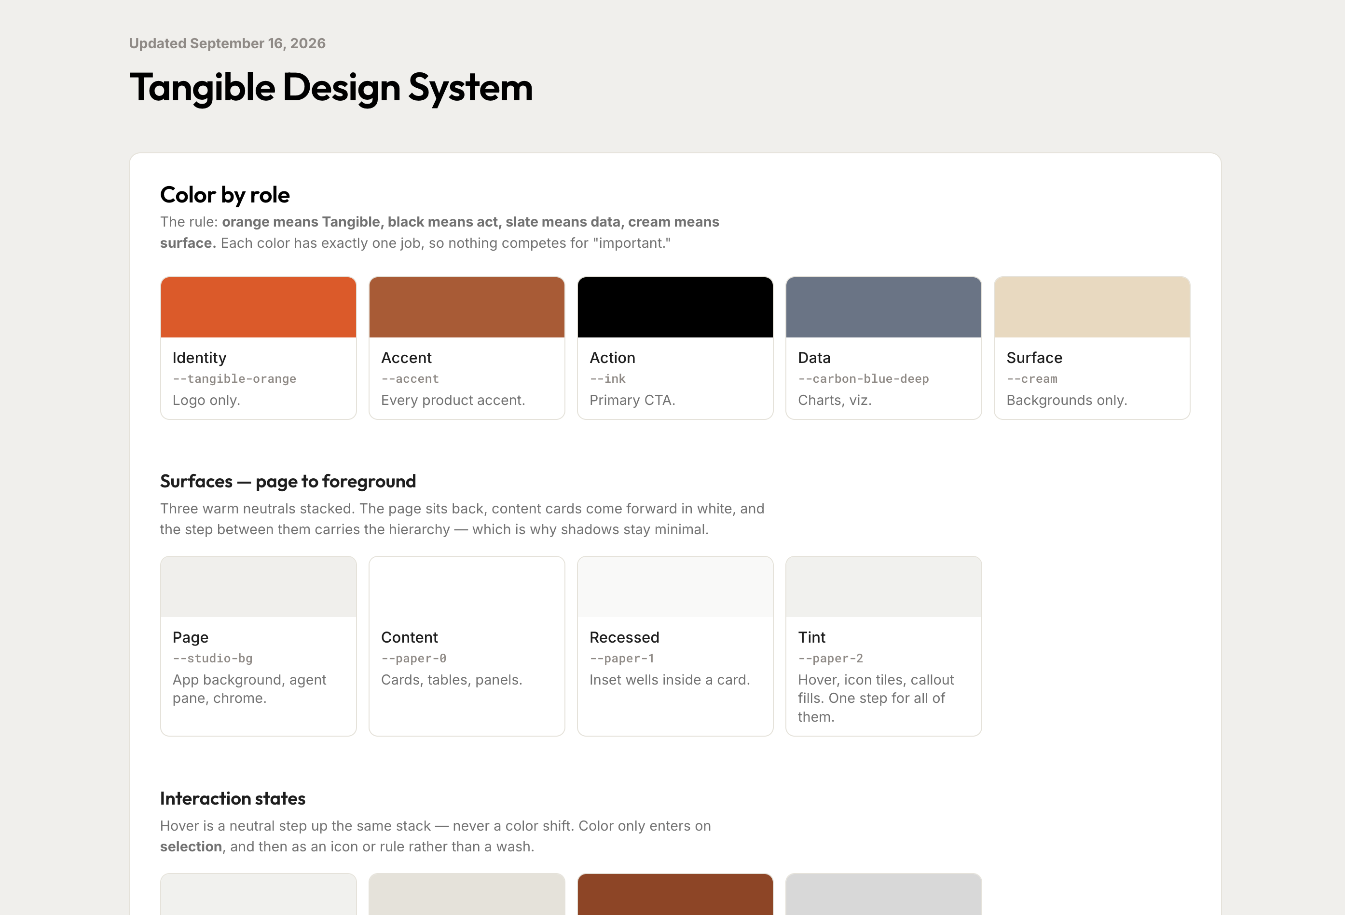Image resolution: width=1345 pixels, height=915 pixels.
Task: Click the Tint card label
Action: point(811,637)
